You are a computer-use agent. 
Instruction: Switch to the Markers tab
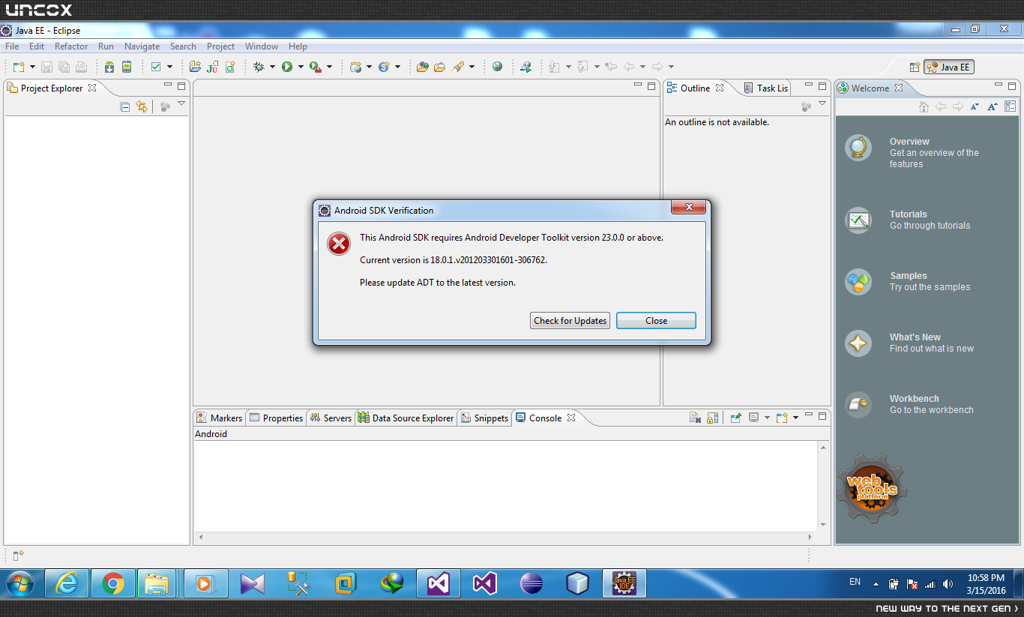[220, 418]
